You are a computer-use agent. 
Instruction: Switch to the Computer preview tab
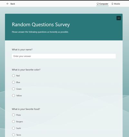tap(103, 4)
